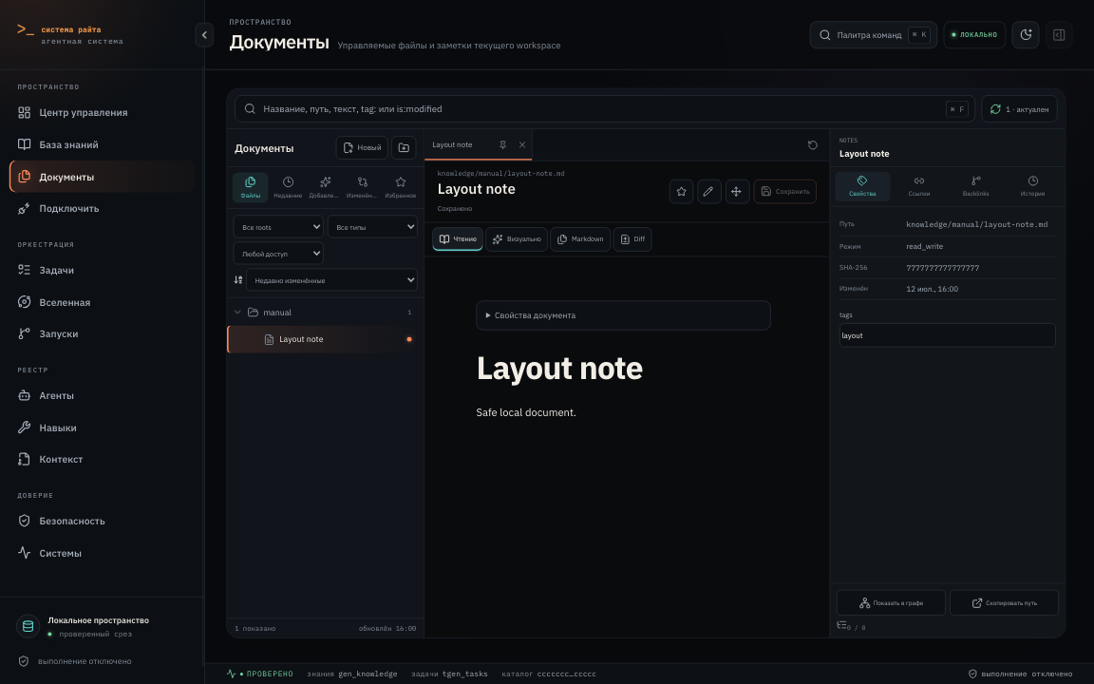This screenshot has width=1094, height=684.
Task: Open Центр управления in the sidebar
Action: point(102,112)
